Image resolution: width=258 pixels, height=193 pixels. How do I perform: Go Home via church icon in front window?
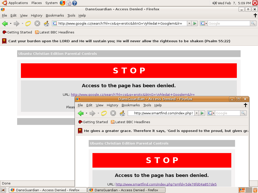pyautogui.click(x=122, y=113)
